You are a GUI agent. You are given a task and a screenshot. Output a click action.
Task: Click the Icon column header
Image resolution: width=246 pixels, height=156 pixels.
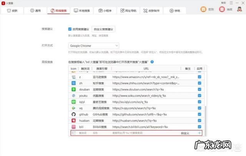pos(73,68)
